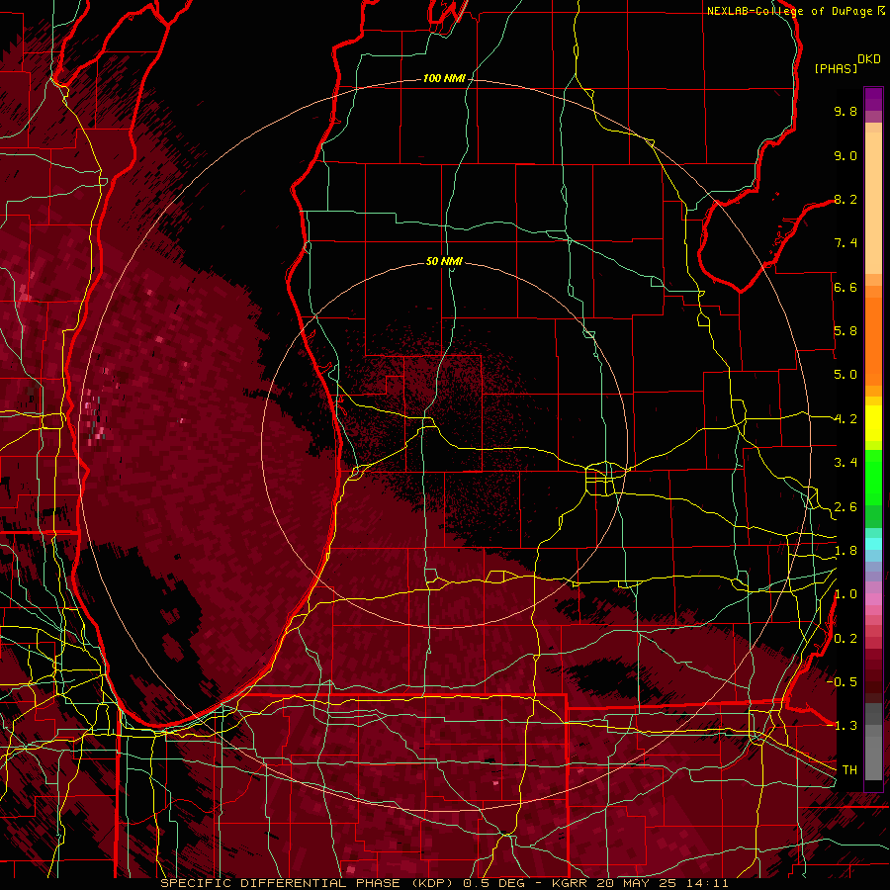Click the 1.0 value on the color scale
The height and width of the screenshot is (890, 890).
click(x=845, y=594)
